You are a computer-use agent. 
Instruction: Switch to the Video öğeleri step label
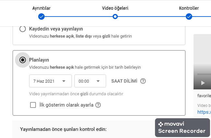click(x=115, y=8)
